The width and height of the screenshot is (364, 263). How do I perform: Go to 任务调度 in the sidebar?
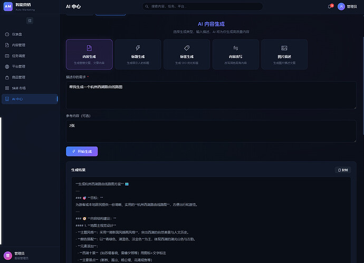30,56
